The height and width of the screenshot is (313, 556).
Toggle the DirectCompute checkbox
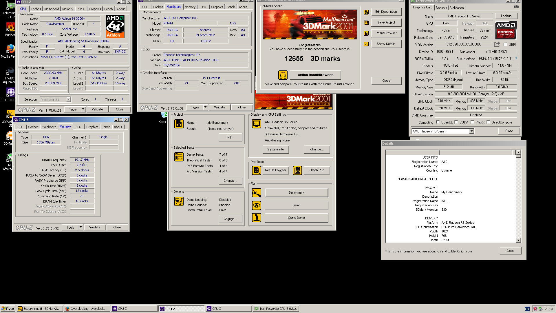pyautogui.click(x=488, y=122)
